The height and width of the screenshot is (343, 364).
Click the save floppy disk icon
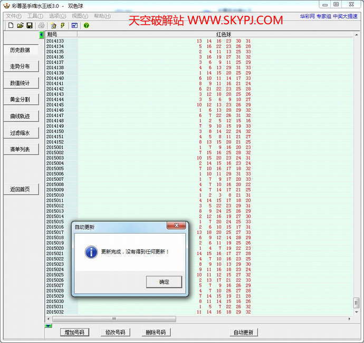[x=30, y=25]
